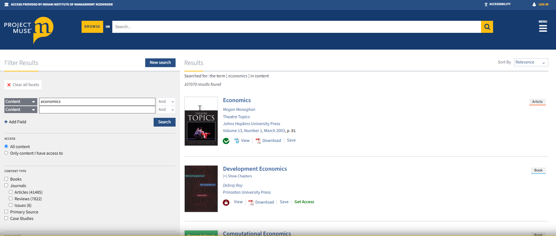Check the Books content type checkbox
Viewport: 556px width, 236px height.
(6, 179)
